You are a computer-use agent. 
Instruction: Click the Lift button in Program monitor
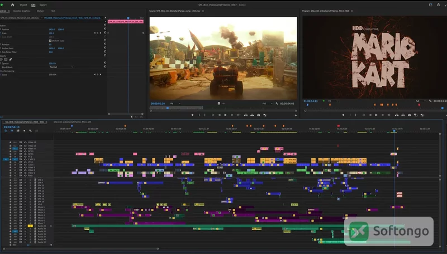(397, 115)
